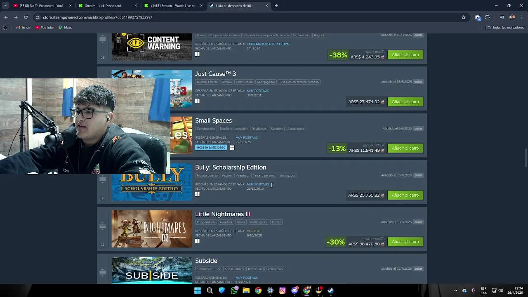Open the Just Cause™ 3 title
Screen dimensions: 528x297
click(215, 73)
